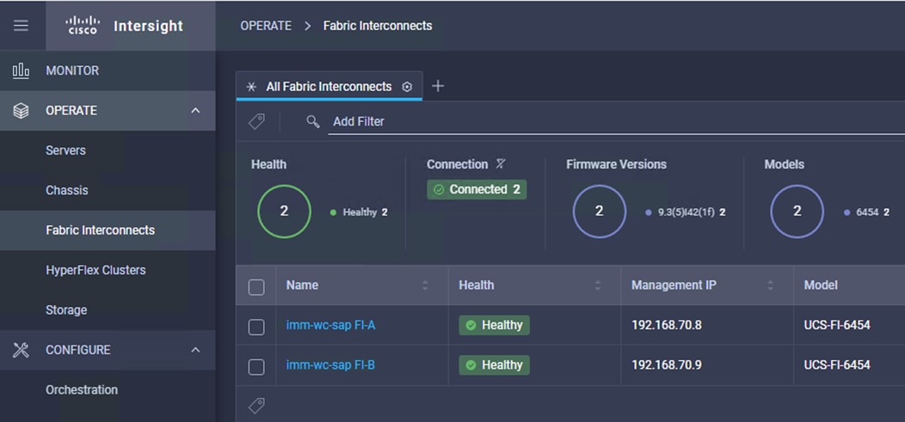This screenshot has width=905, height=422.
Task: Click the 6454 model legend entry
Action: coord(866,212)
